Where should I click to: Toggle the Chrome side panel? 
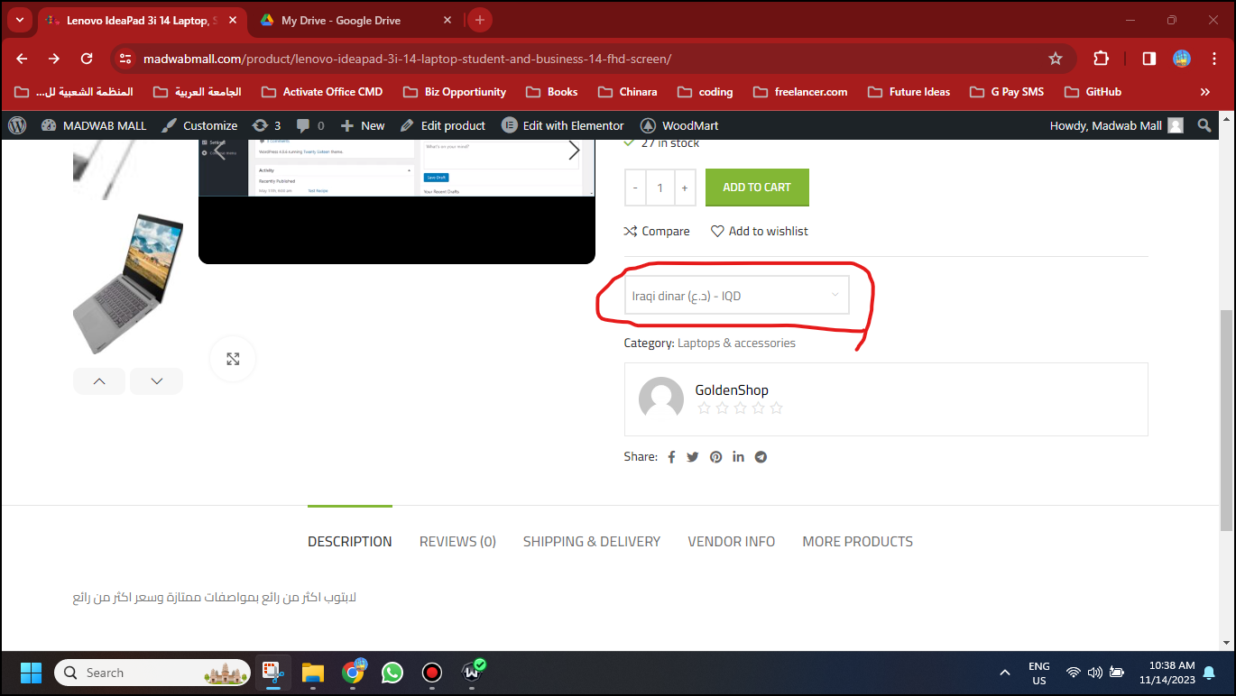point(1149,59)
